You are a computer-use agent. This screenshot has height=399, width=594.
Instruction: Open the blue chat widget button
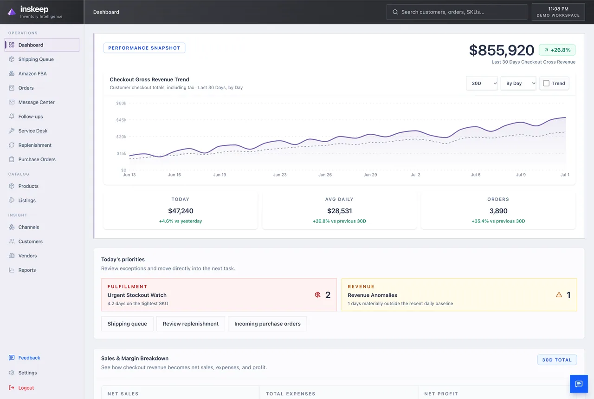(x=579, y=384)
